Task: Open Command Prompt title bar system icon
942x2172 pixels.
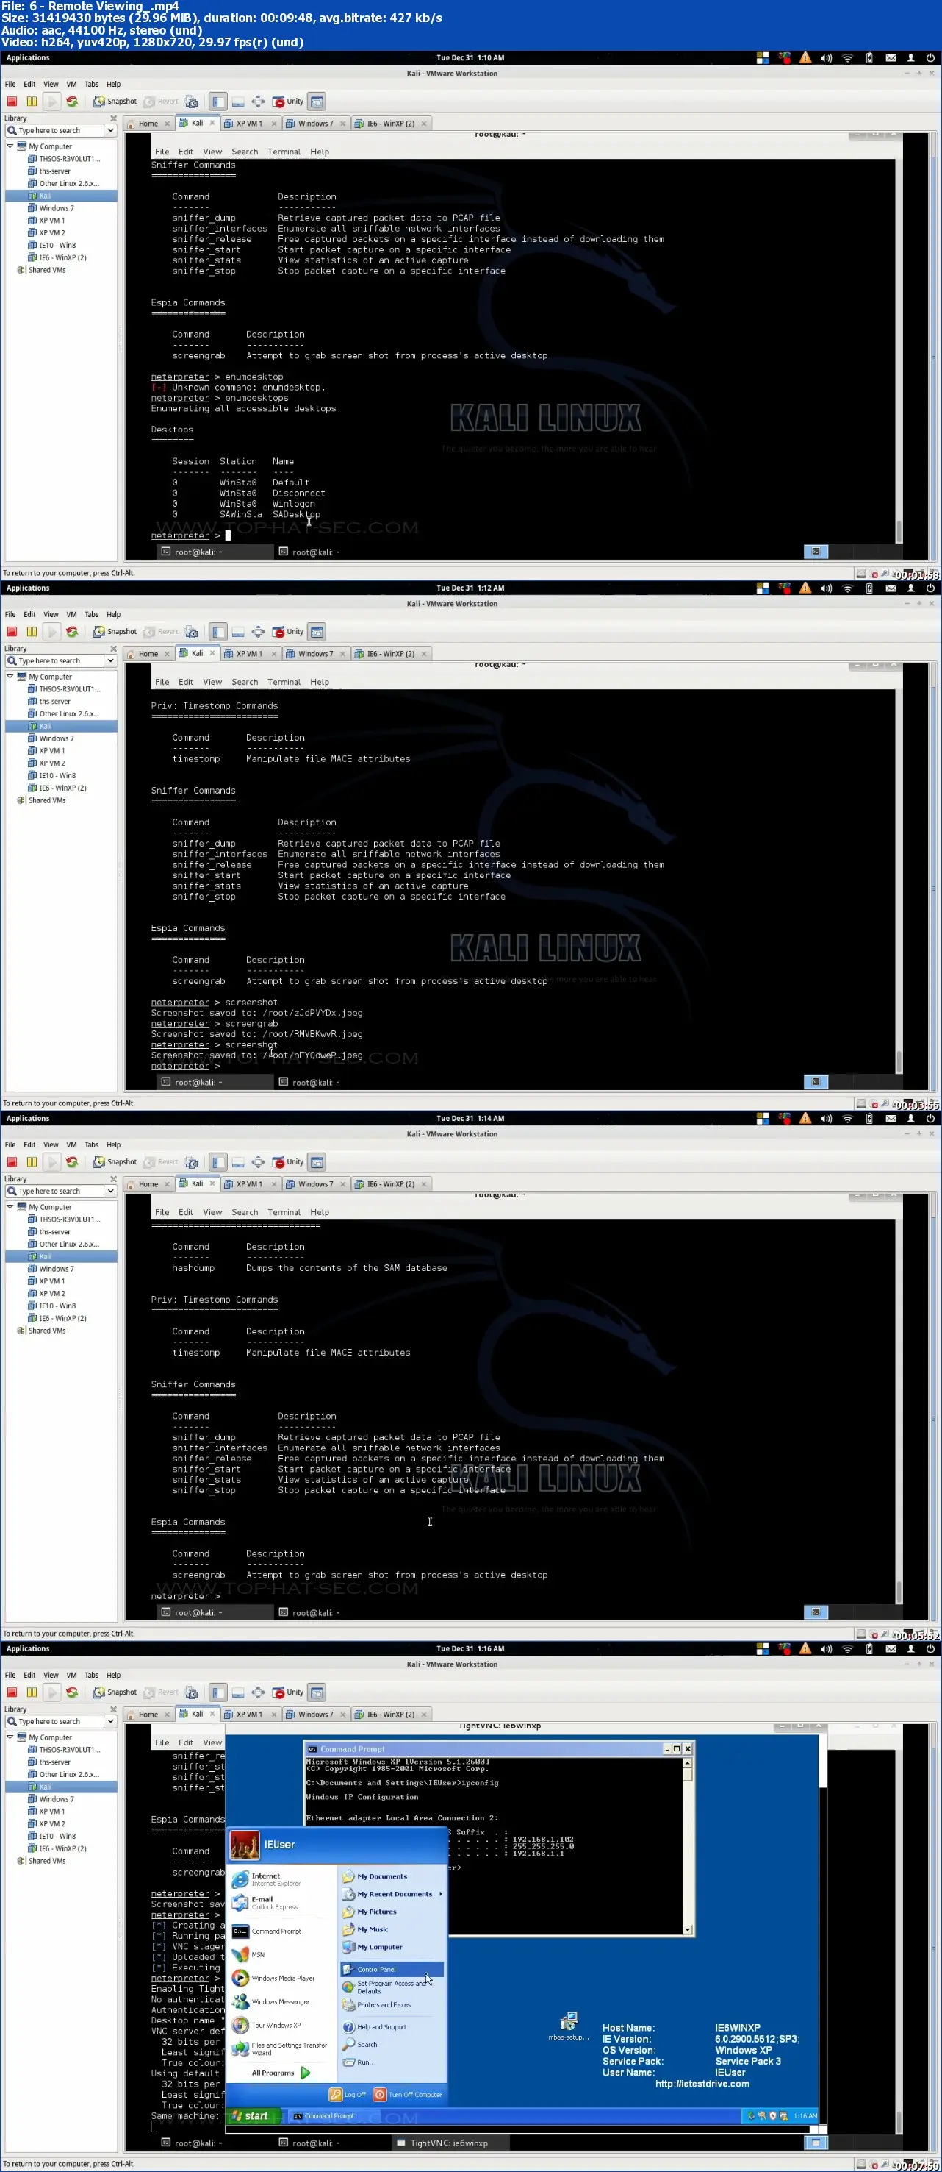Action: 312,1750
